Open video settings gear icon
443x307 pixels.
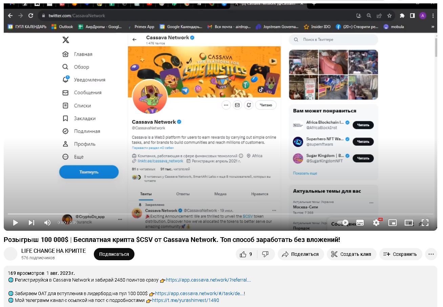376,223
